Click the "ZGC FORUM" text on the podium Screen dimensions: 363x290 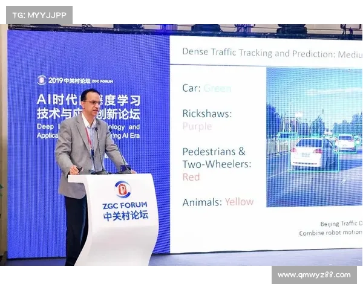(x=125, y=205)
